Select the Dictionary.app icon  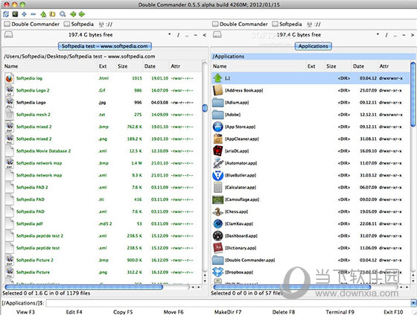coord(217,248)
